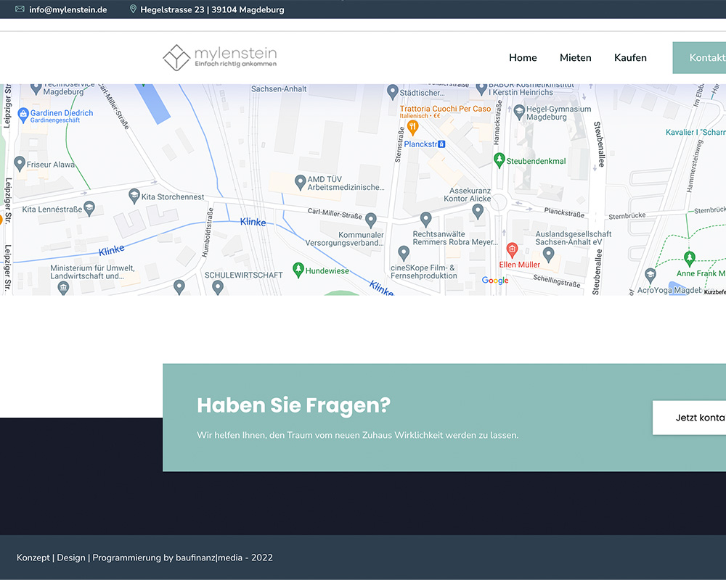Click the Harnackstraße street label

(497, 122)
